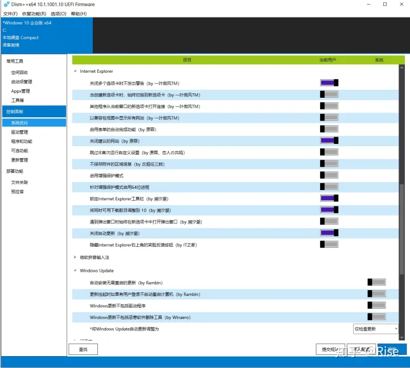Enable 遇到弹出窗口时始终在新选项卡中打开 switch
Screen dimensions: 410x368
pos(329,221)
